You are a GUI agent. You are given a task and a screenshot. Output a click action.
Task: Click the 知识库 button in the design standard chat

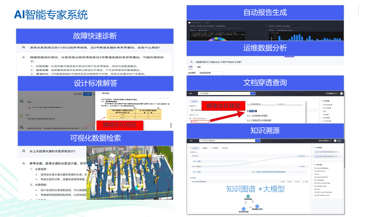pos(78,94)
